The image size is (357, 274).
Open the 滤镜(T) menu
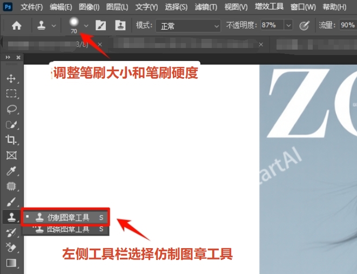click(206, 7)
